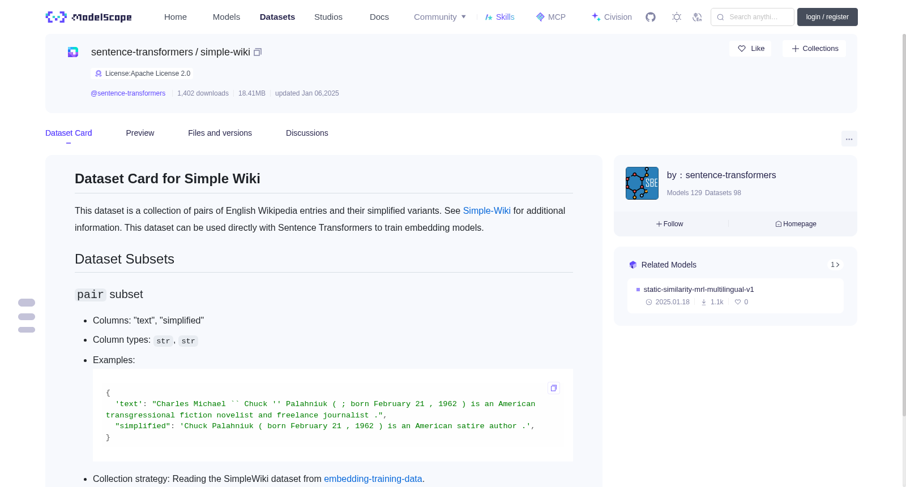Open the Civision page
Screen dimensions: 906x487
(x=618, y=17)
